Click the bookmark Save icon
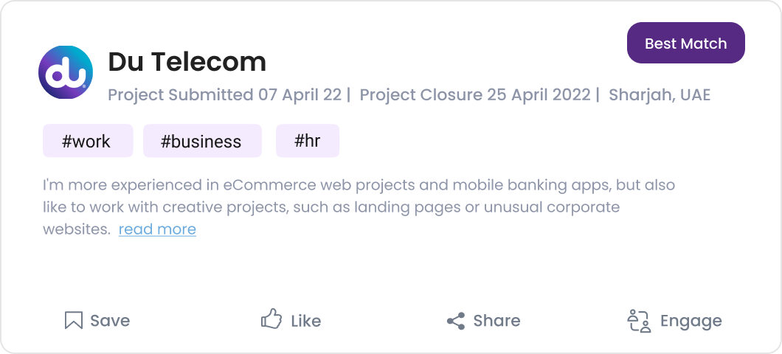Viewport: 782px width, 354px height. 73,320
